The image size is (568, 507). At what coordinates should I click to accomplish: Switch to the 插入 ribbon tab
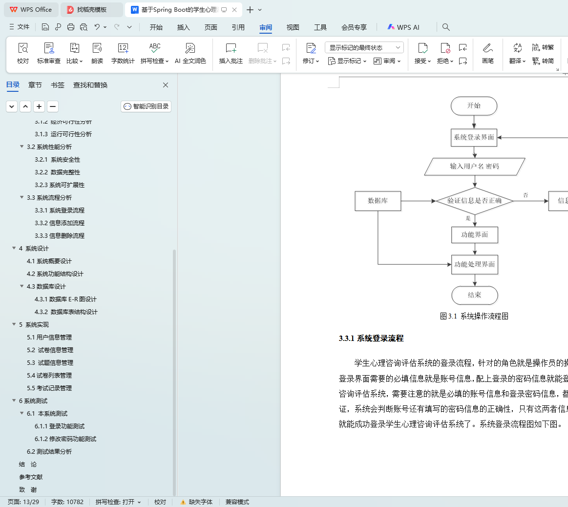tap(183, 27)
